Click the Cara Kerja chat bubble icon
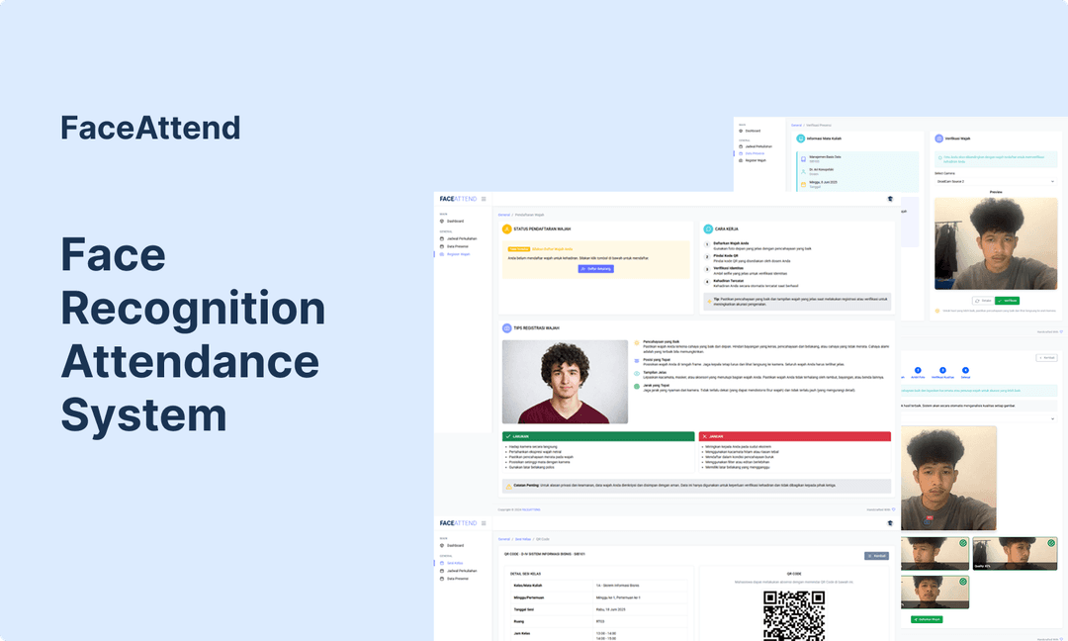The width and height of the screenshot is (1068, 641). 707,229
